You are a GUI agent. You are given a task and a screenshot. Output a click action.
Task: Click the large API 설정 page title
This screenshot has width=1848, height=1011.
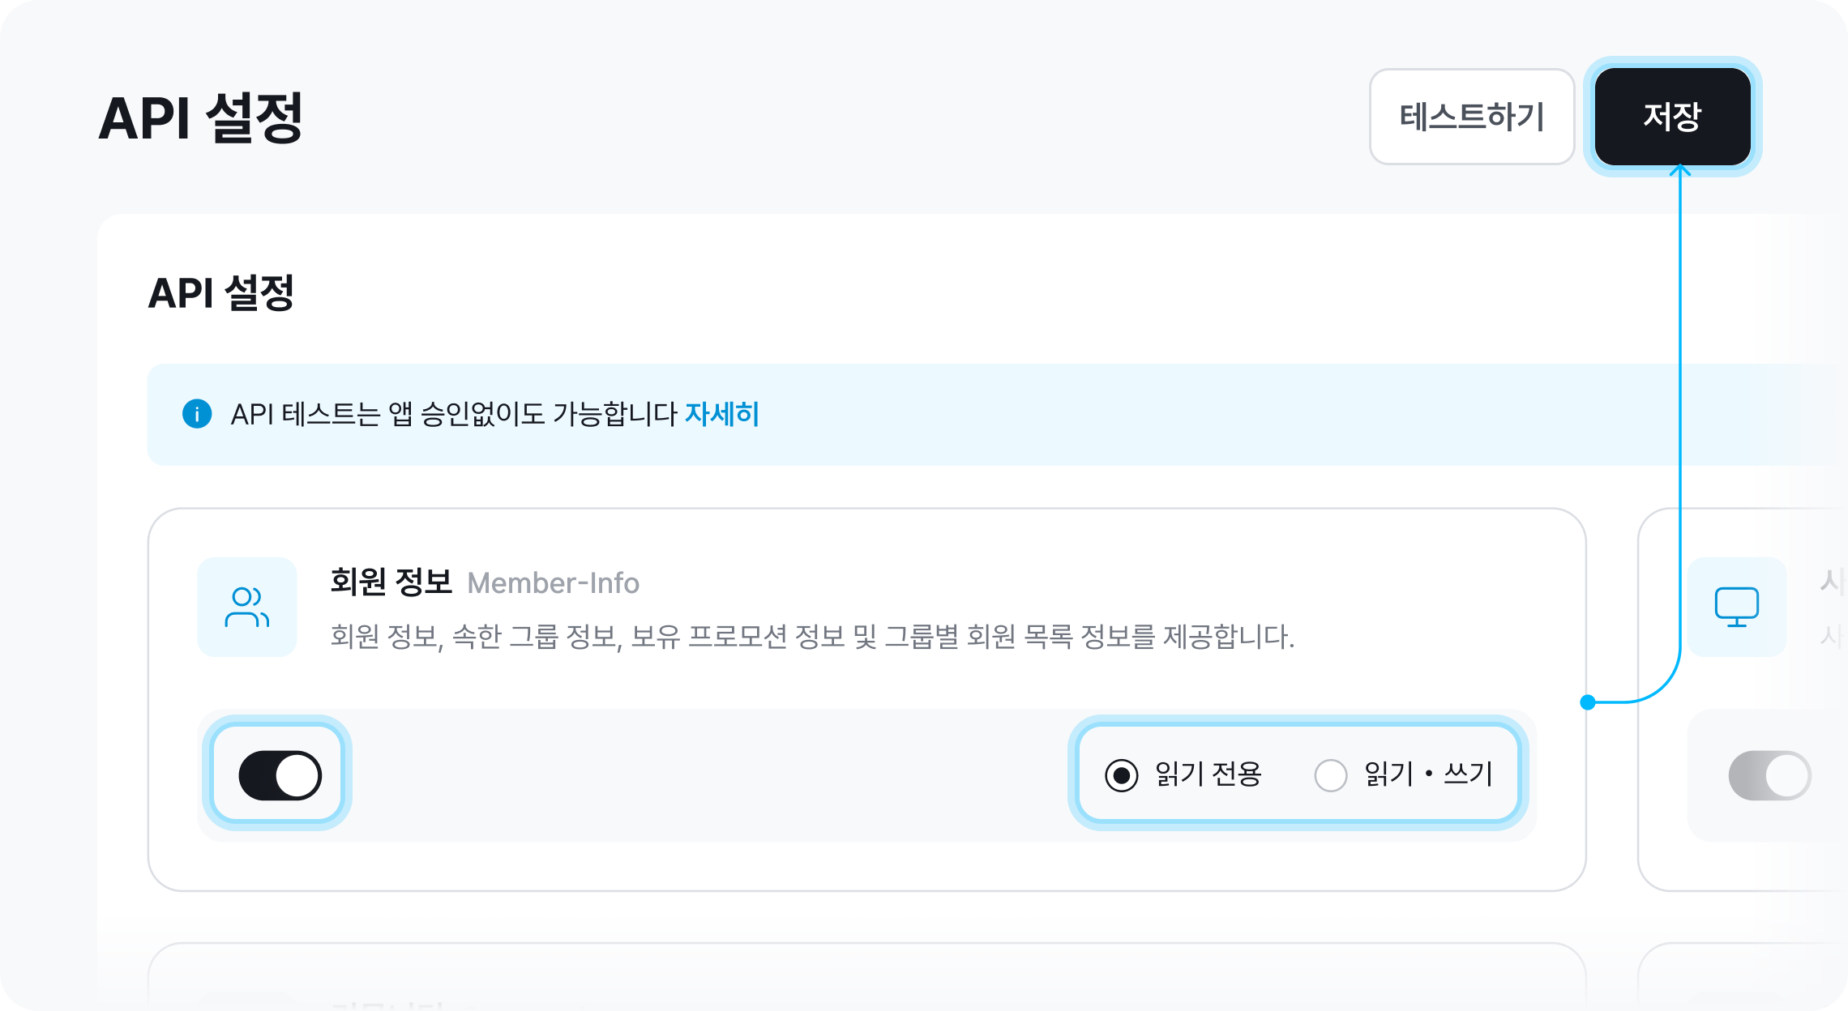click(x=200, y=118)
